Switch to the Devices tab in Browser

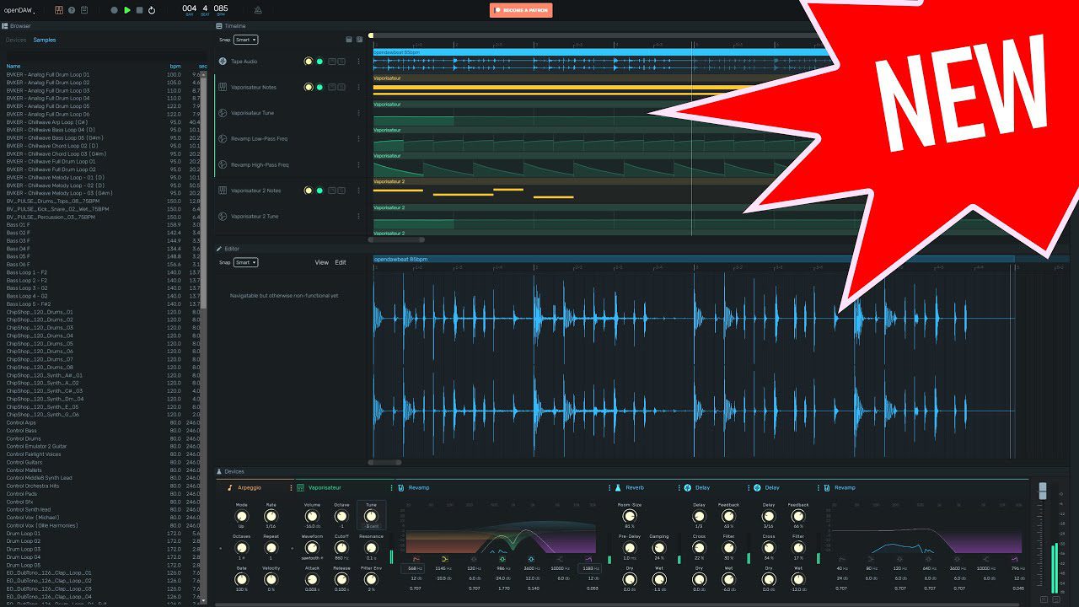coord(16,40)
